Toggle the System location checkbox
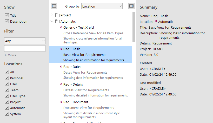The width and height of the screenshot is (213, 123). tap(7, 114)
